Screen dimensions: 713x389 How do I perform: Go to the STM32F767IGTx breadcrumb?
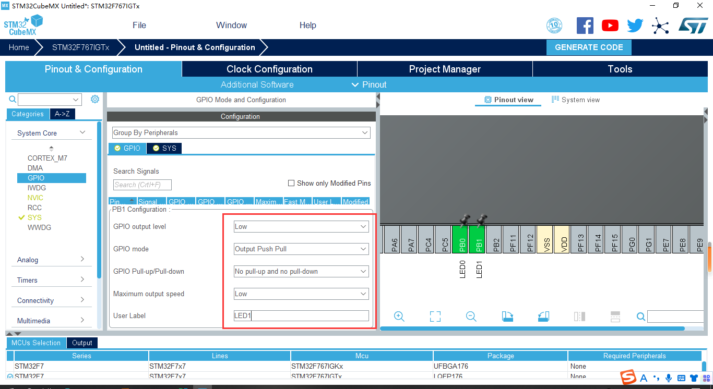tap(80, 47)
